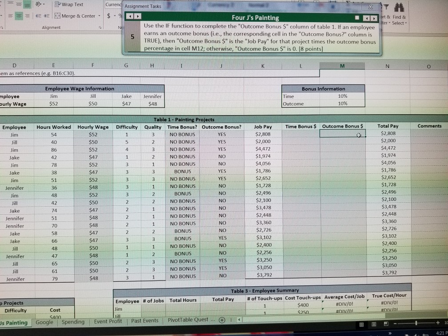Click the Decrease Indent icon
The image size is (448, 336).
point(38,16)
